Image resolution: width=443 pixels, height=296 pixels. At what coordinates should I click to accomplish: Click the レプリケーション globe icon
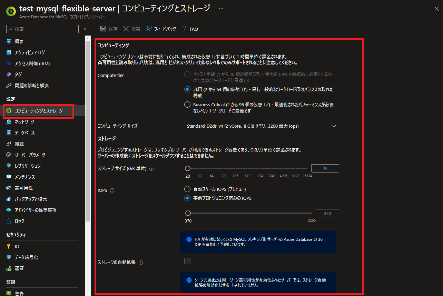click(x=9, y=166)
